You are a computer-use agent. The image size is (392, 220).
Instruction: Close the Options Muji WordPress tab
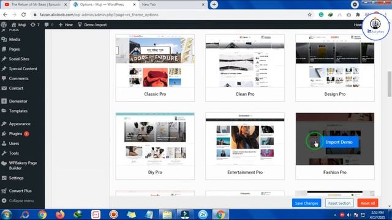pos(134,4)
